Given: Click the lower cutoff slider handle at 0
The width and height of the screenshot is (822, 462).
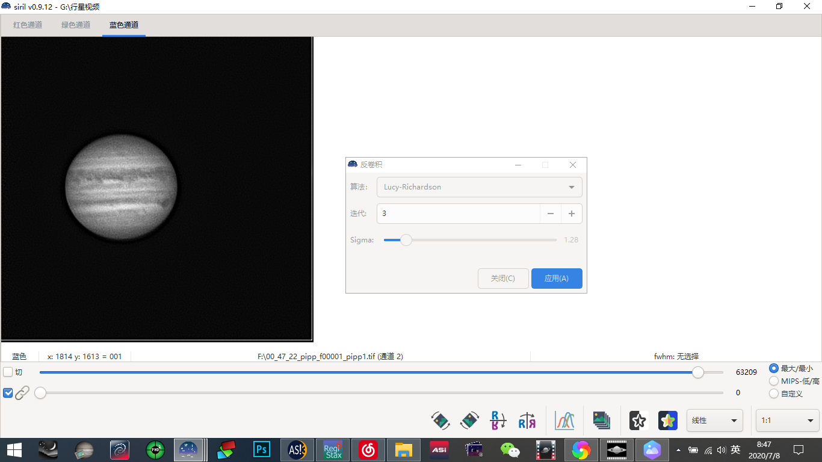Looking at the screenshot, I should pyautogui.click(x=40, y=393).
